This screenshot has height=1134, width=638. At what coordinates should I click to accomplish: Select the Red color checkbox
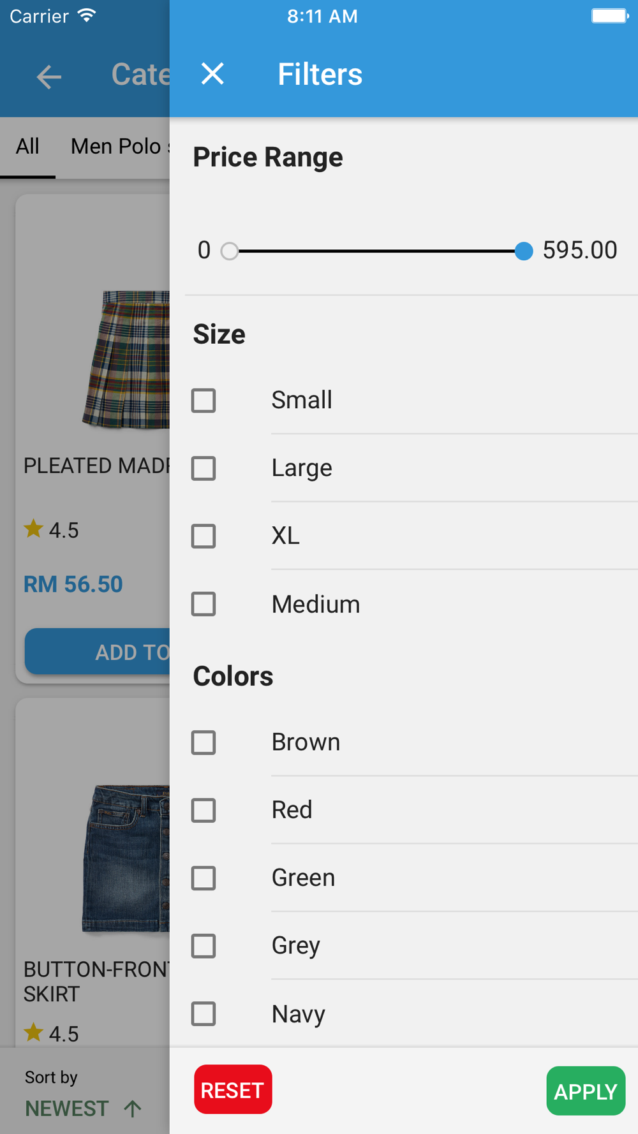204,811
